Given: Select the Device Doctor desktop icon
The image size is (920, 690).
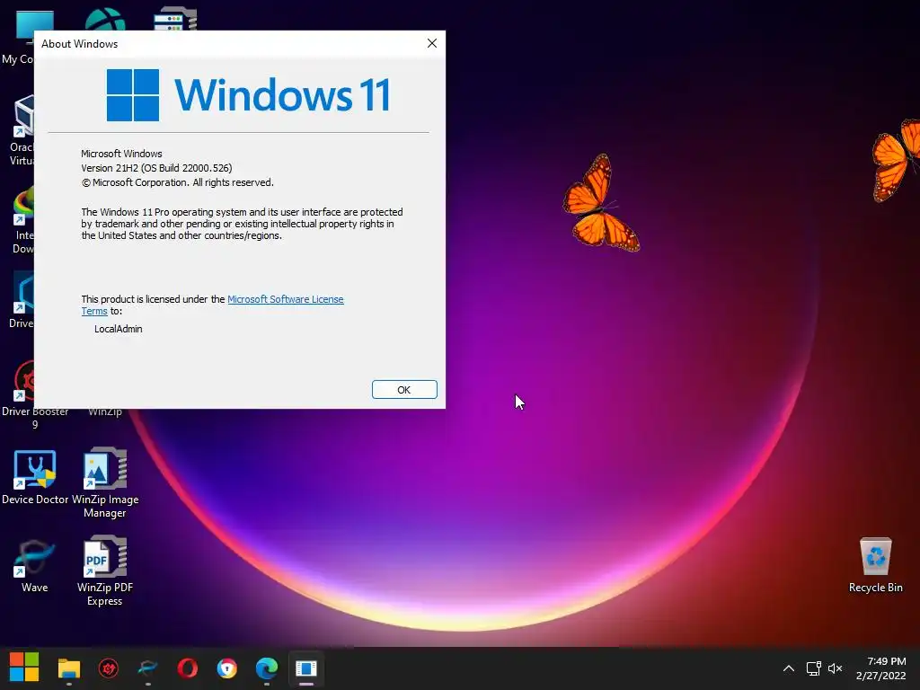Looking at the screenshot, I should pos(35,477).
